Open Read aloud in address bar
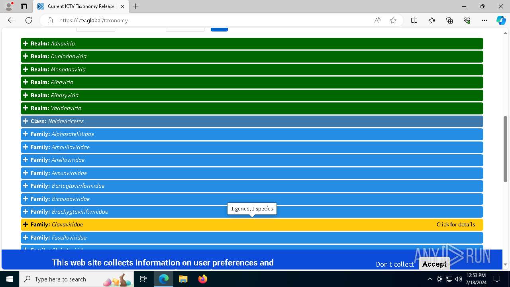Screen dimensions: 510x287 point(377,20)
